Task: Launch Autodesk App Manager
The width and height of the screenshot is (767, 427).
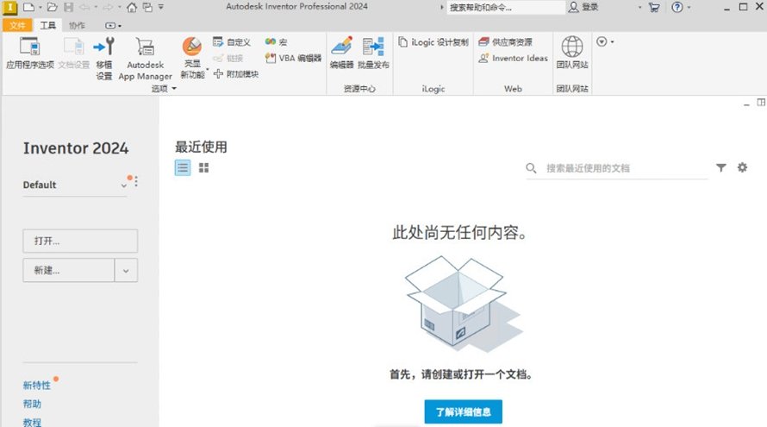Action: (x=146, y=59)
